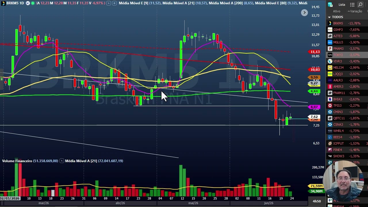
Task: Click the MELI34 logo in the watchlist
Action: (x=330, y=68)
